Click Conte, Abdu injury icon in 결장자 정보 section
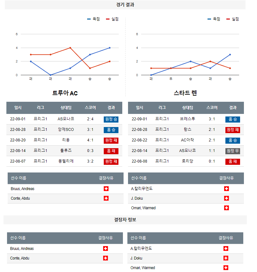The width and height of the screenshot is (257, 272). (x=105, y=258)
